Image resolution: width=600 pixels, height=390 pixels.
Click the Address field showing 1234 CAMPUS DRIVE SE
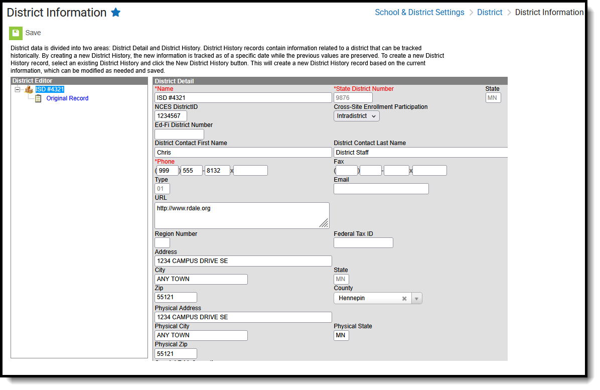tap(243, 261)
